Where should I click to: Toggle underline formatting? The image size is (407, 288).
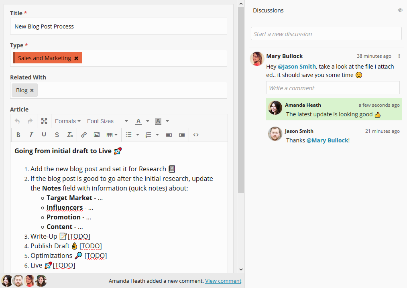coord(44,135)
